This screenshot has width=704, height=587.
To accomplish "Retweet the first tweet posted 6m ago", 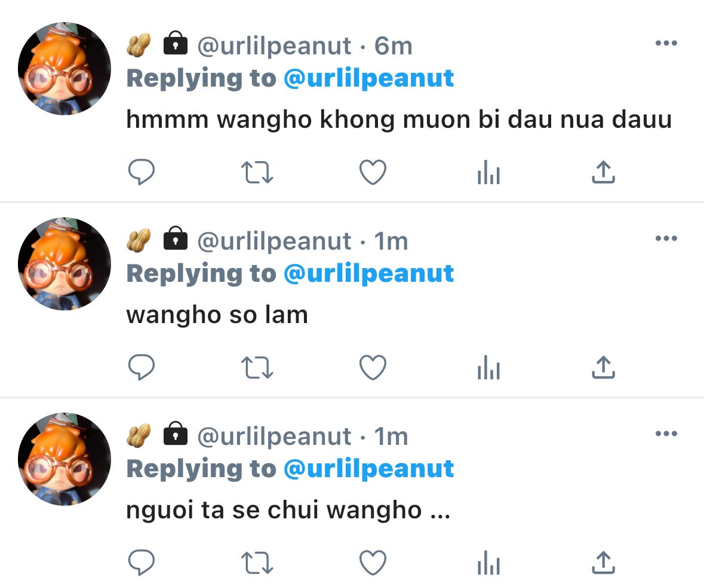I will click(257, 173).
